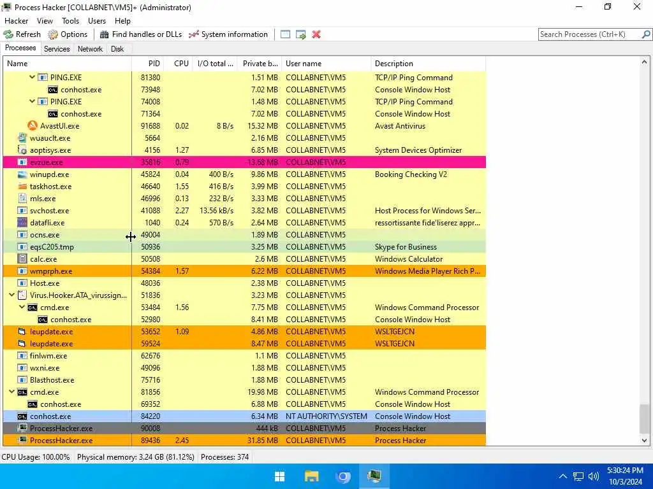This screenshot has width=653, height=489.
Task: Click icon of conhost.exe PID 84220
Action: pos(22,416)
